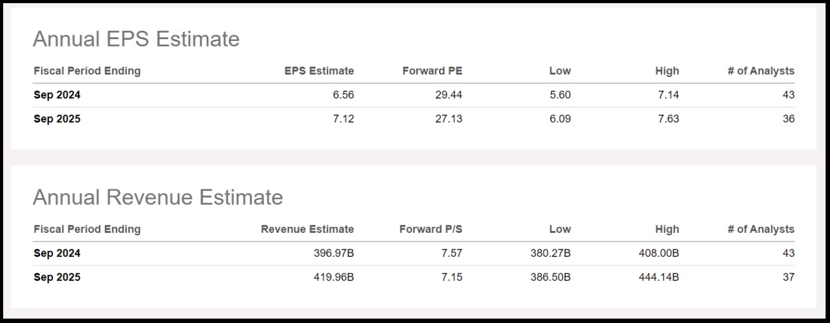830x323 pixels.
Task: Select the EPS Estimate column header
Action: click(x=319, y=71)
